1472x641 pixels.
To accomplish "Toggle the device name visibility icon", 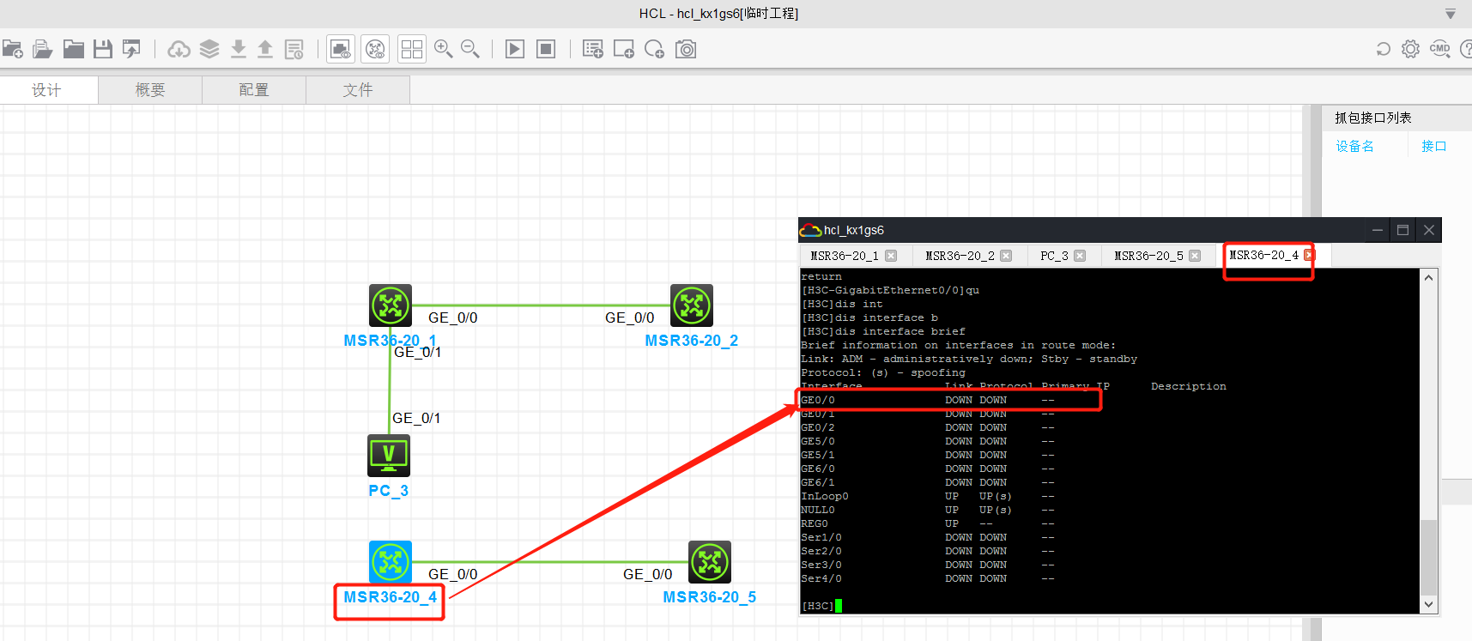I will 375,49.
